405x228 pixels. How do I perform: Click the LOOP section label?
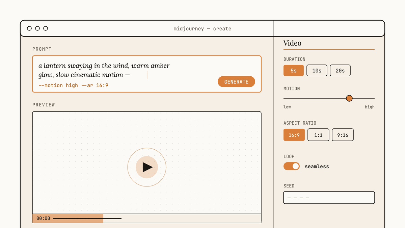(x=289, y=157)
